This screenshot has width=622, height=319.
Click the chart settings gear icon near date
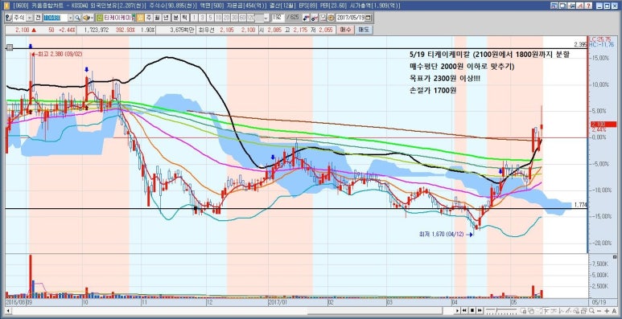click(331, 18)
